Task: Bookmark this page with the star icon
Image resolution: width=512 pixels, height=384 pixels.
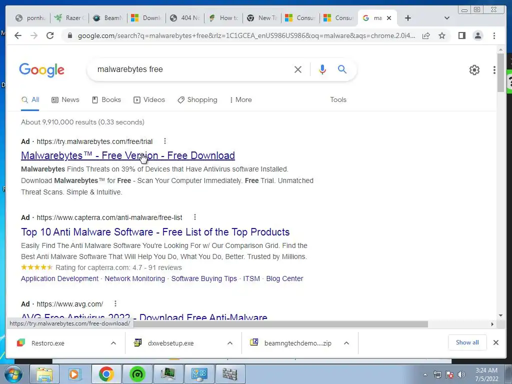Action: pyautogui.click(x=442, y=35)
